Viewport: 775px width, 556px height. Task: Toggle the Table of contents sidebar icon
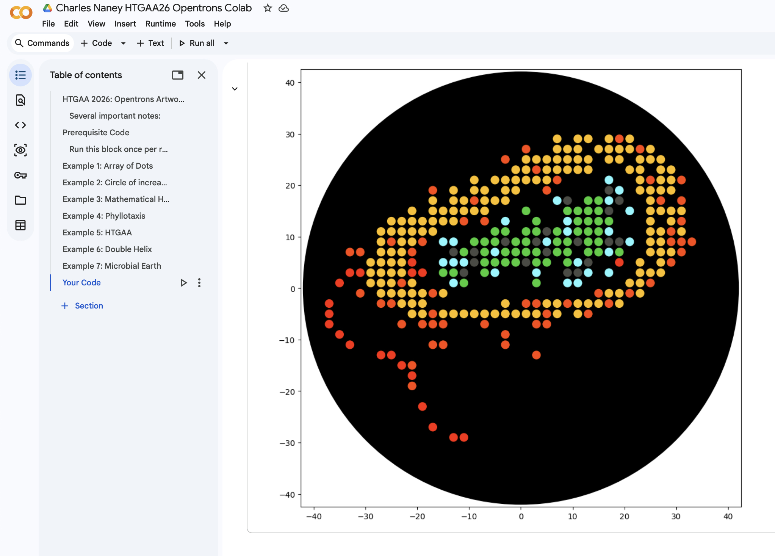coord(20,75)
